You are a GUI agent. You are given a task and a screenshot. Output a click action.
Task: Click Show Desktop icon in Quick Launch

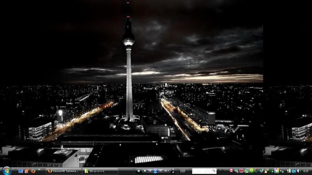(x=21, y=171)
